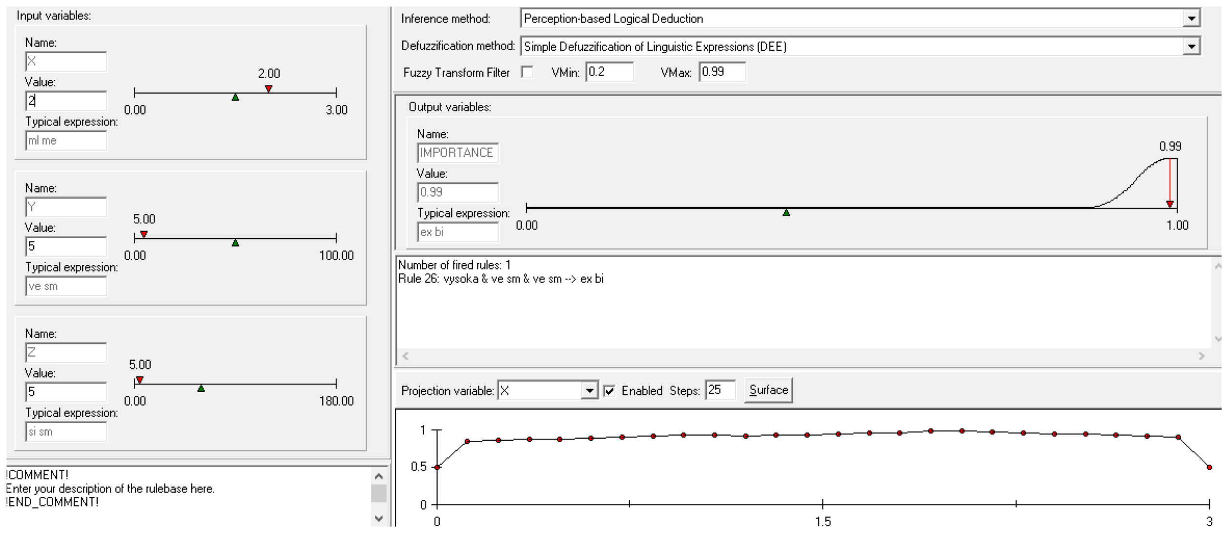The height and width of the screenshot is (536, 1229).
Task: Click the green triangle on Z slider
Action: pyautogui.click(x=201, y=389)
